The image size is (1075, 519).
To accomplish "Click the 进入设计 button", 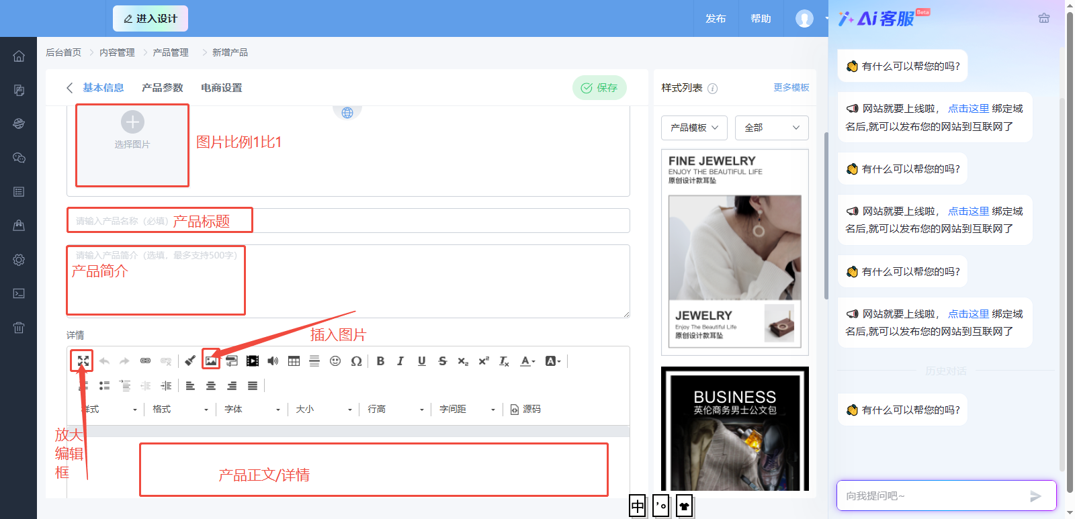I will [150, 19].
